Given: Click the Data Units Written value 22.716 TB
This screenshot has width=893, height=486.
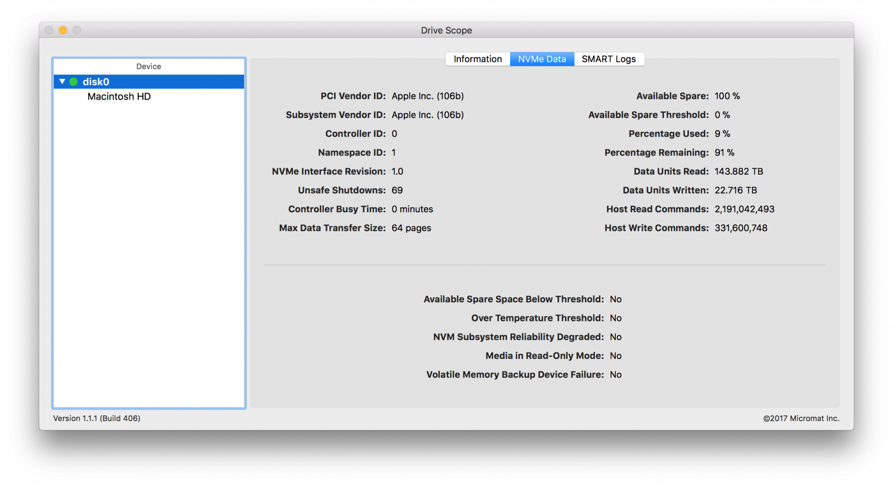Looking at the screenshot, I should [736, 190].
